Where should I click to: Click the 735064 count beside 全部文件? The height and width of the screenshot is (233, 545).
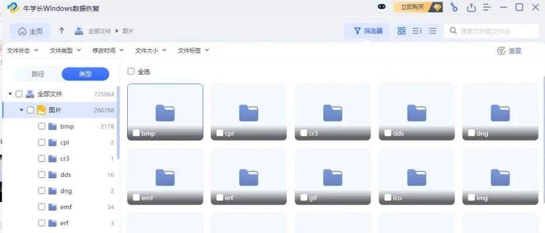[104, 94]
